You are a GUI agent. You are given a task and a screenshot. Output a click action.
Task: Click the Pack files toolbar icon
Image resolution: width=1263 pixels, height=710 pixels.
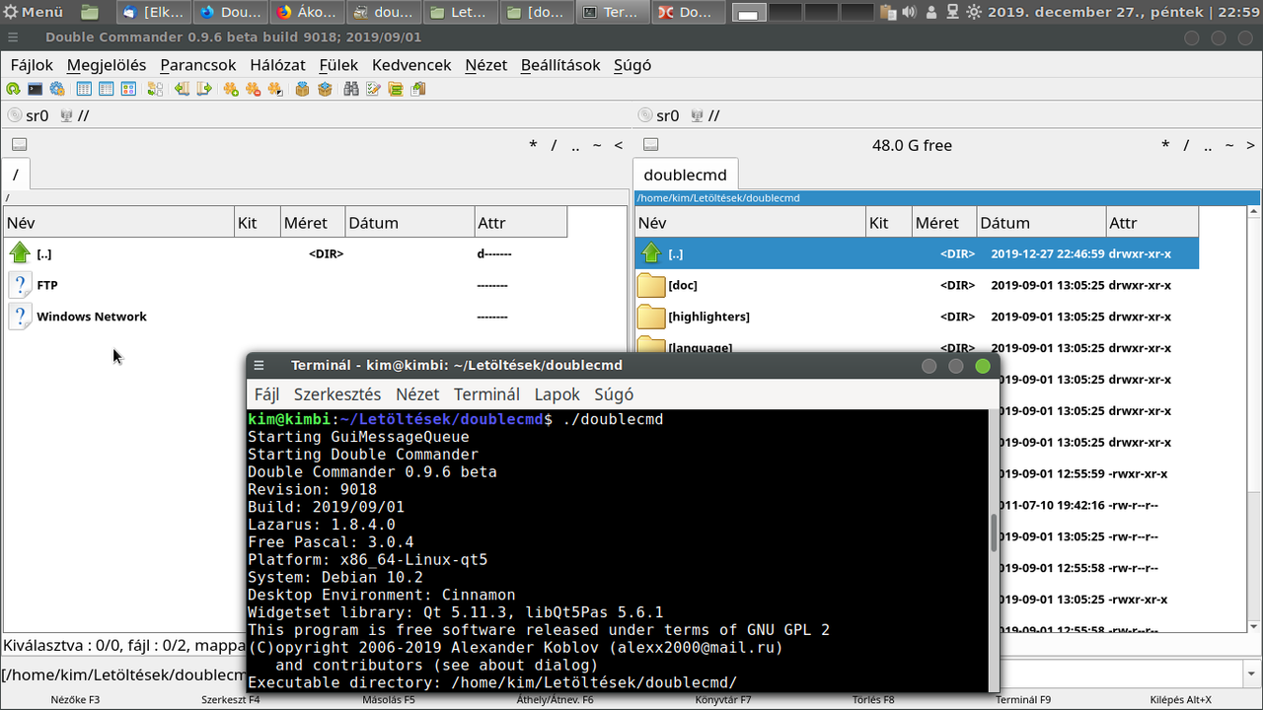point(302,89)
